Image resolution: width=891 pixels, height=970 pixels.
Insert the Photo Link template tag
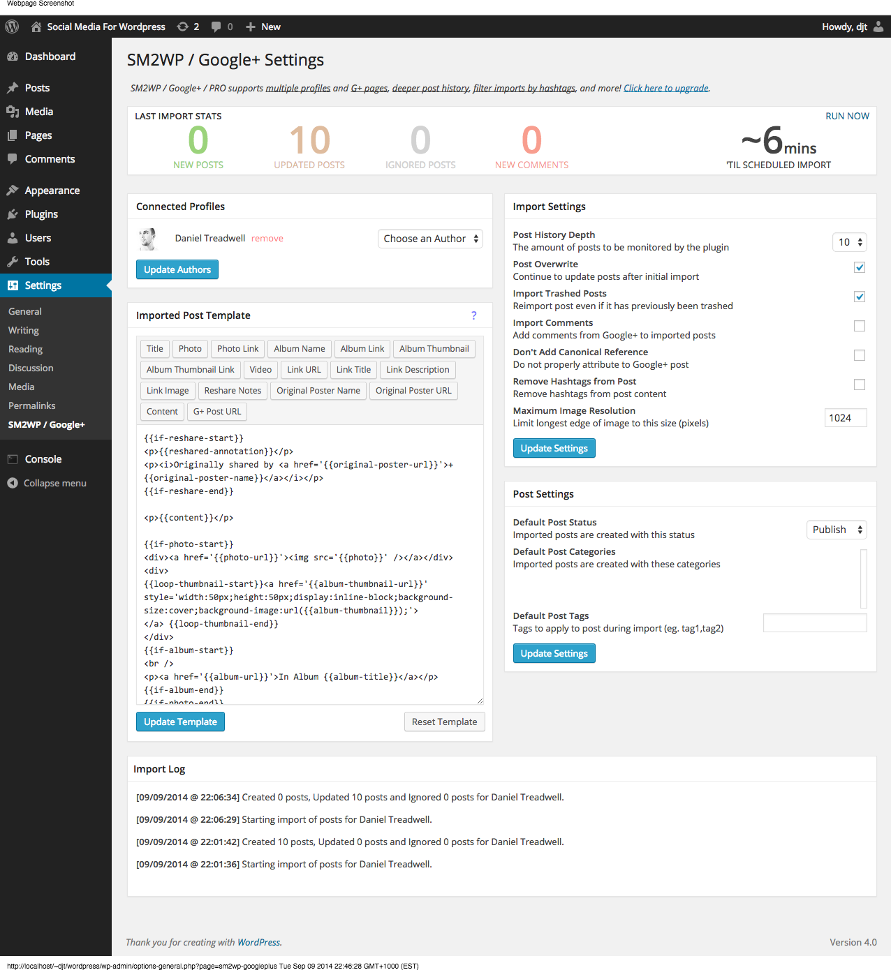[x=237, y=349]
